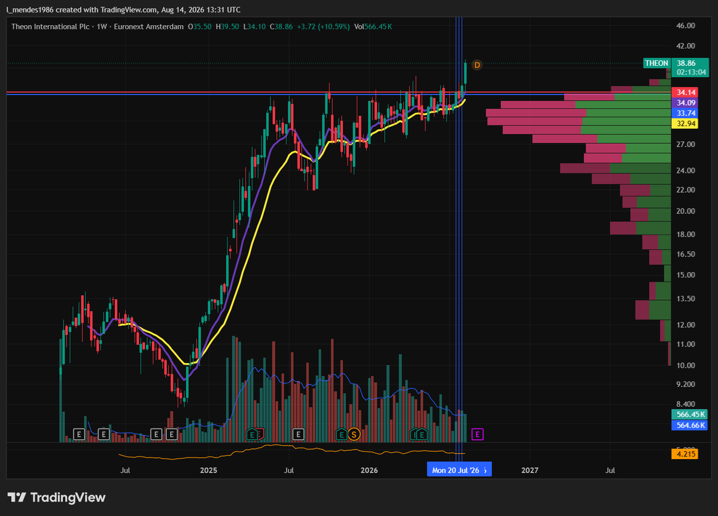Viewport: 718px width, 516px height.
Task: Click gray E marker closest to 2025 label
Action: pos(172,434)
